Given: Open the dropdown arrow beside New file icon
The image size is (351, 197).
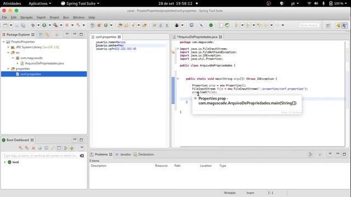Looking at the screenshot, I should point(11,25).
